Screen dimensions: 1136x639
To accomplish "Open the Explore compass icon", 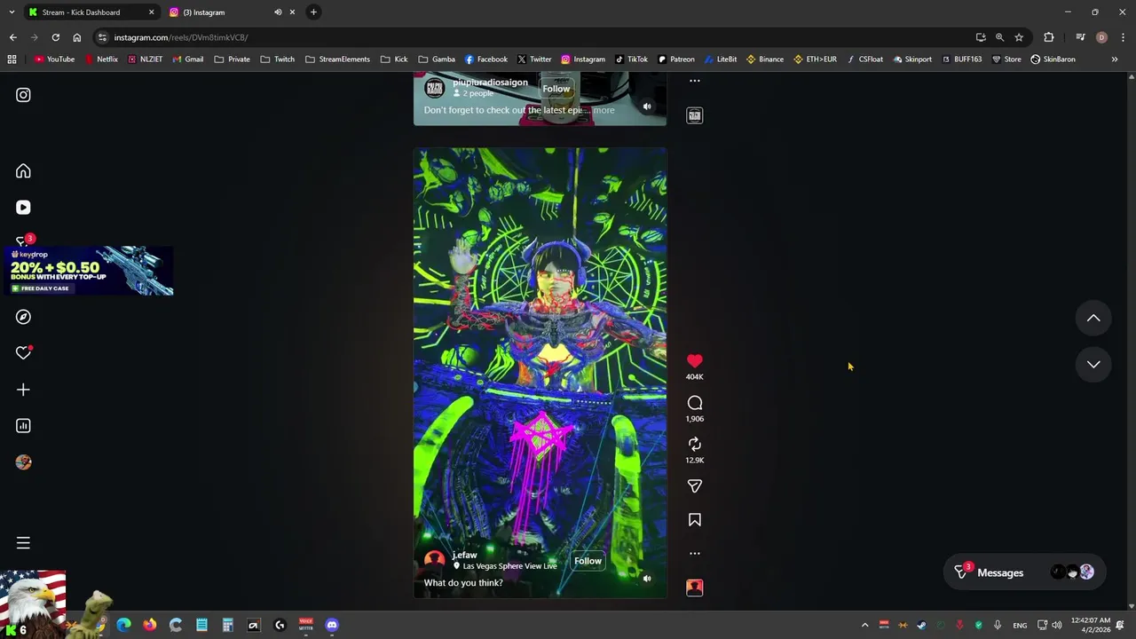I will tap(23, 317).
